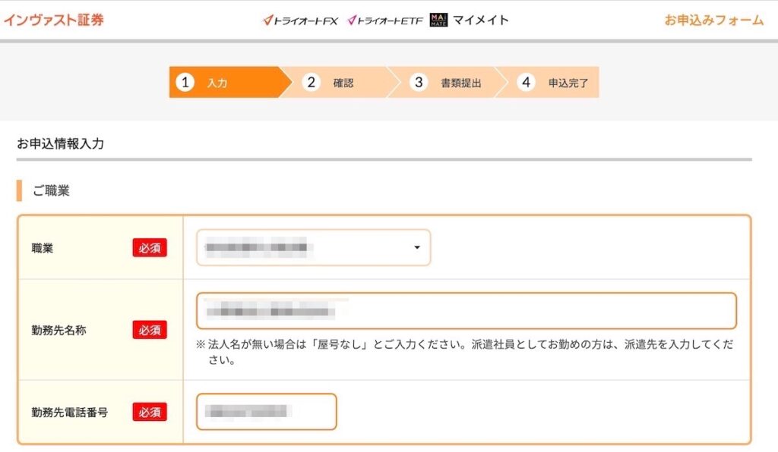Click the 必須 badge next to 勤務先電話番号
The image size is (778, 452).
150,412
